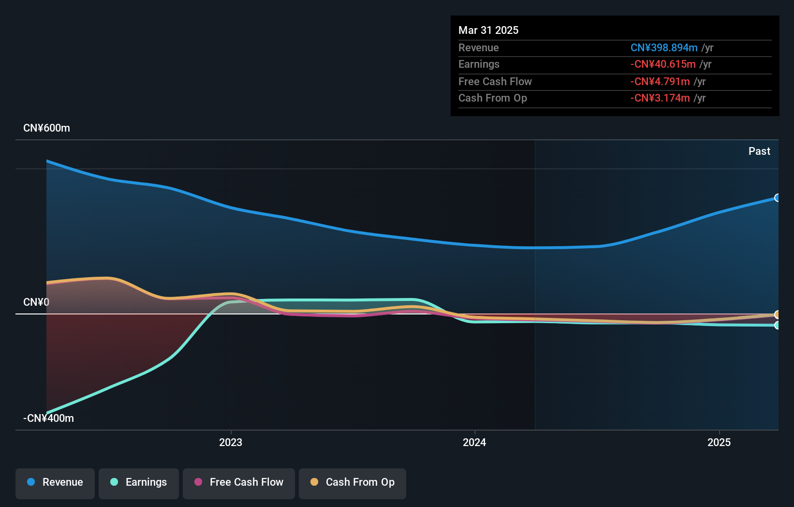The height and width of the screenshot is (507, 794).
Task: Toggle the Cash From Op legend button
Action: 353,483
